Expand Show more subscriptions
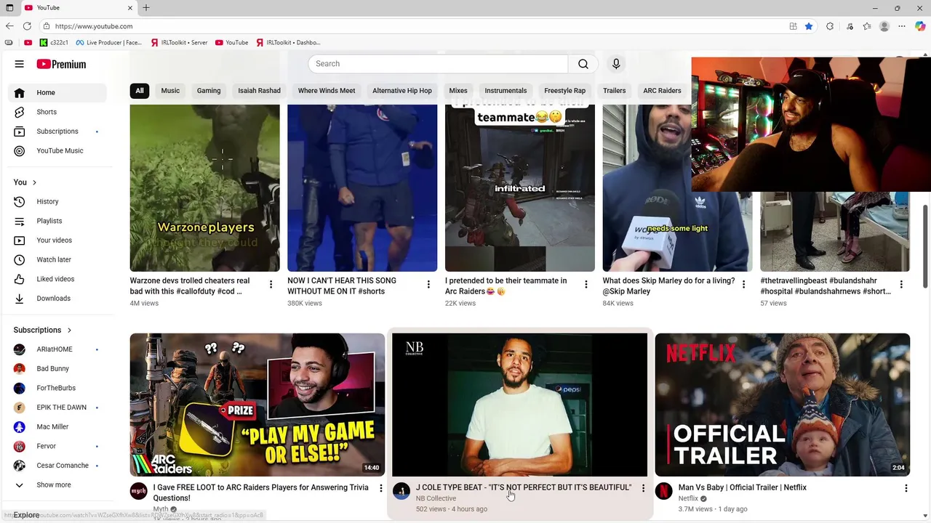This screenshot has width=931, height=523. [x=57, y=485]
